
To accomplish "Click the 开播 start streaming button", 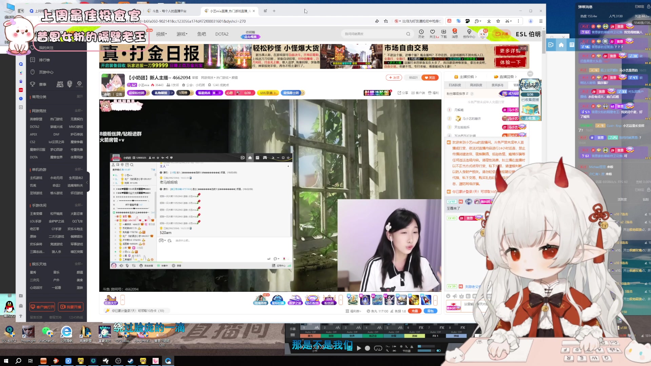I will pos(502,34).
